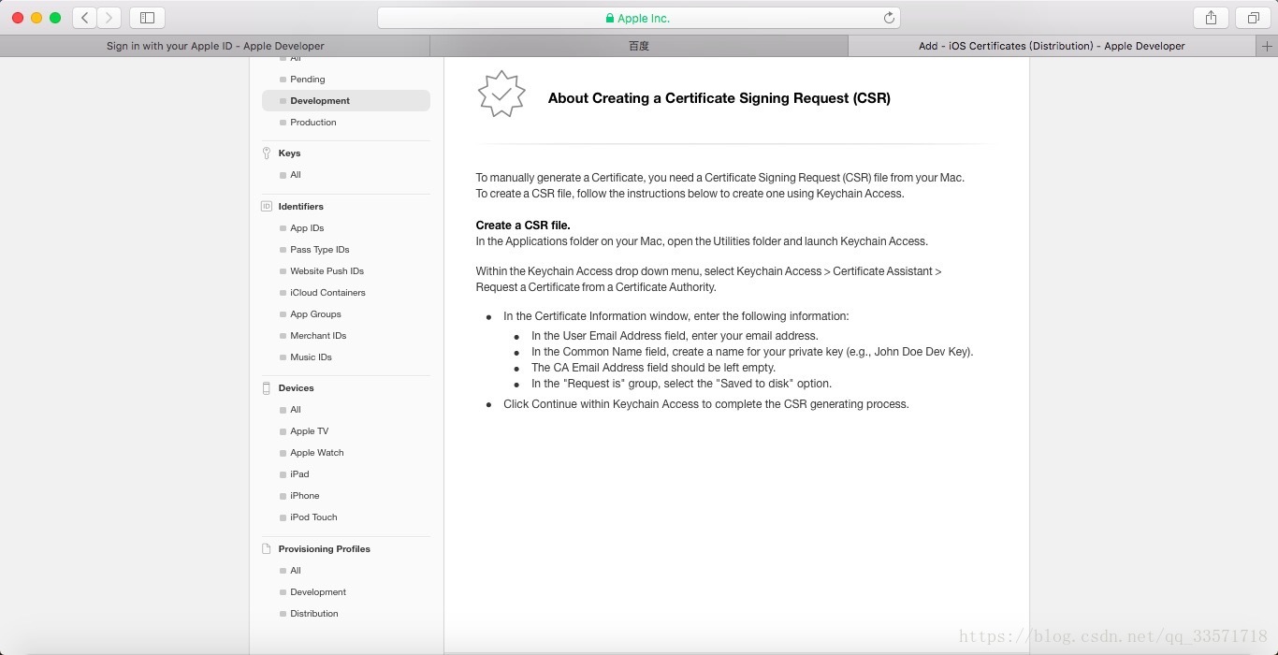The image size is (1278, 655).
Task: Open iPhone devices
Action: pyautogui.click(x=305, y=496)
